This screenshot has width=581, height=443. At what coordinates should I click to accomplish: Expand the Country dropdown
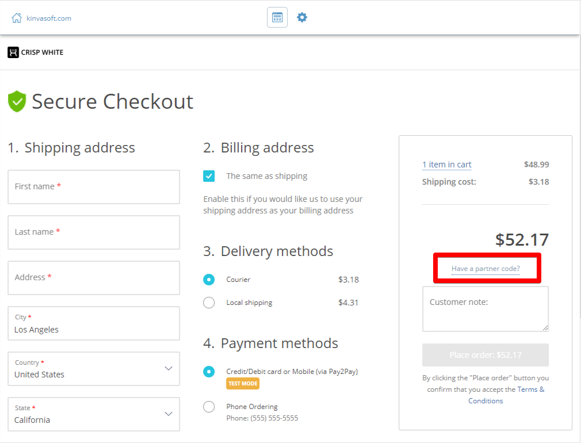(168, 368)
